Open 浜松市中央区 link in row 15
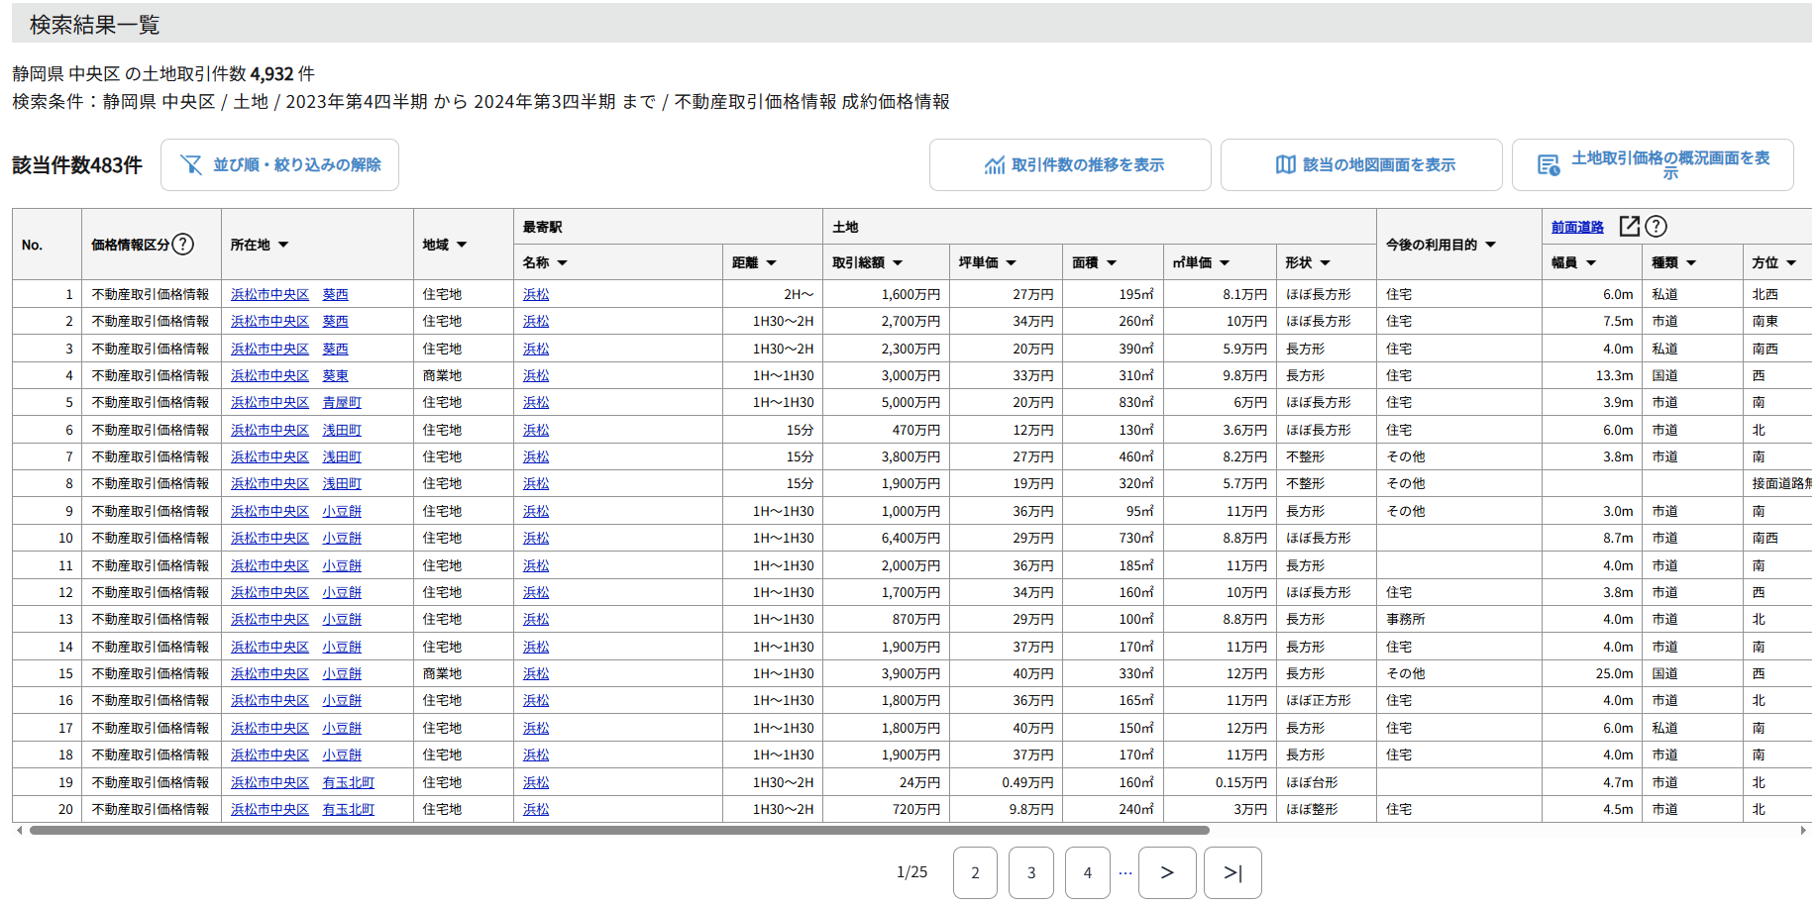 pos(269,673)
